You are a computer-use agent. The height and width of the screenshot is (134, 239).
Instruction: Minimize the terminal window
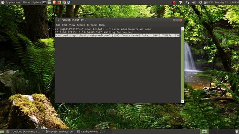174,20
